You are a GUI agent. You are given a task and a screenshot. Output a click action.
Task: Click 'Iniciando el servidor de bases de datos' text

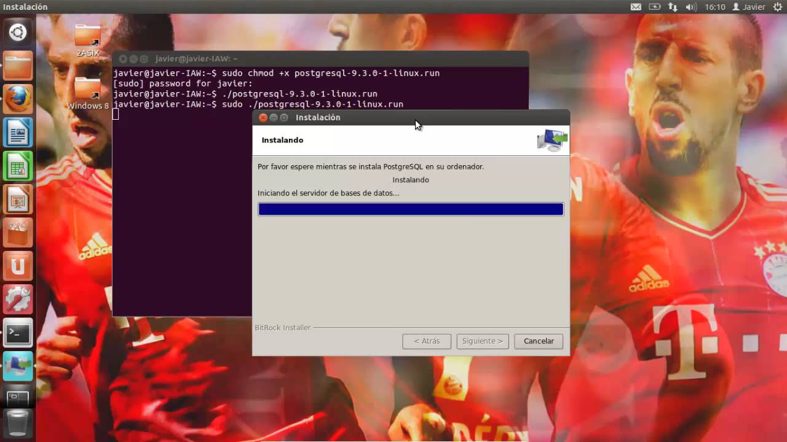click(x=328, y=193)
